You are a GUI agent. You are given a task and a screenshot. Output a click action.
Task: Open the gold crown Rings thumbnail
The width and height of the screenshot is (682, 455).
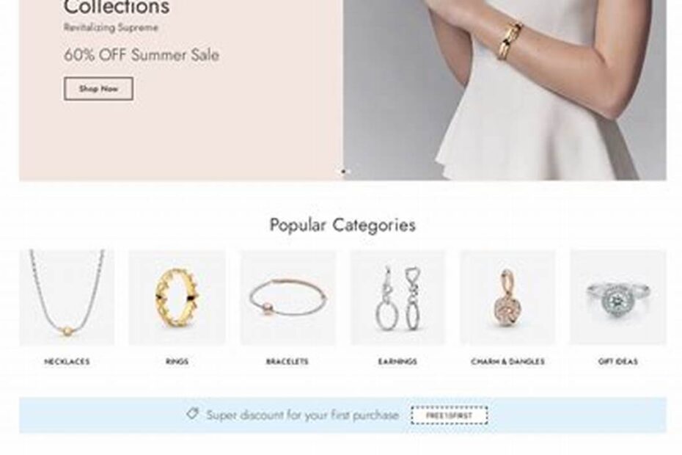177,297
